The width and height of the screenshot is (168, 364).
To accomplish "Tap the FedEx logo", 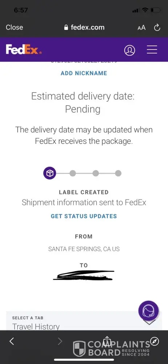I will pos(24,50).
